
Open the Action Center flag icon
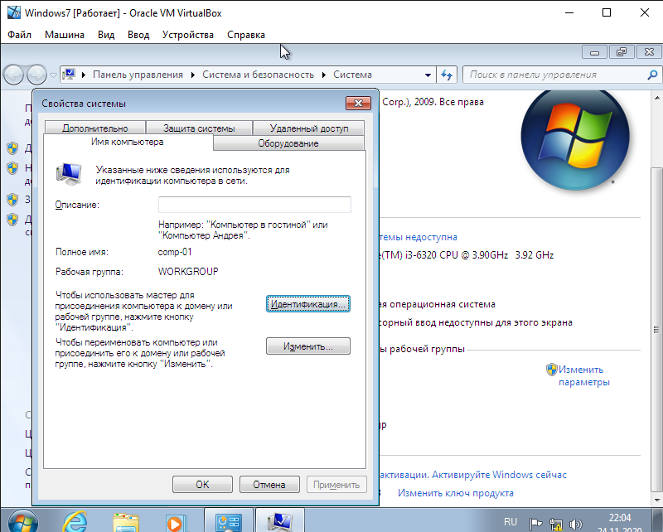pyautogui.click(x=536, y=523)
